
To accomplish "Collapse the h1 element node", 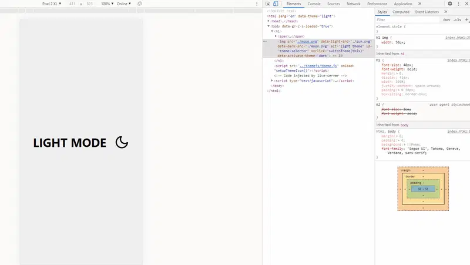I will pos(272,31).
